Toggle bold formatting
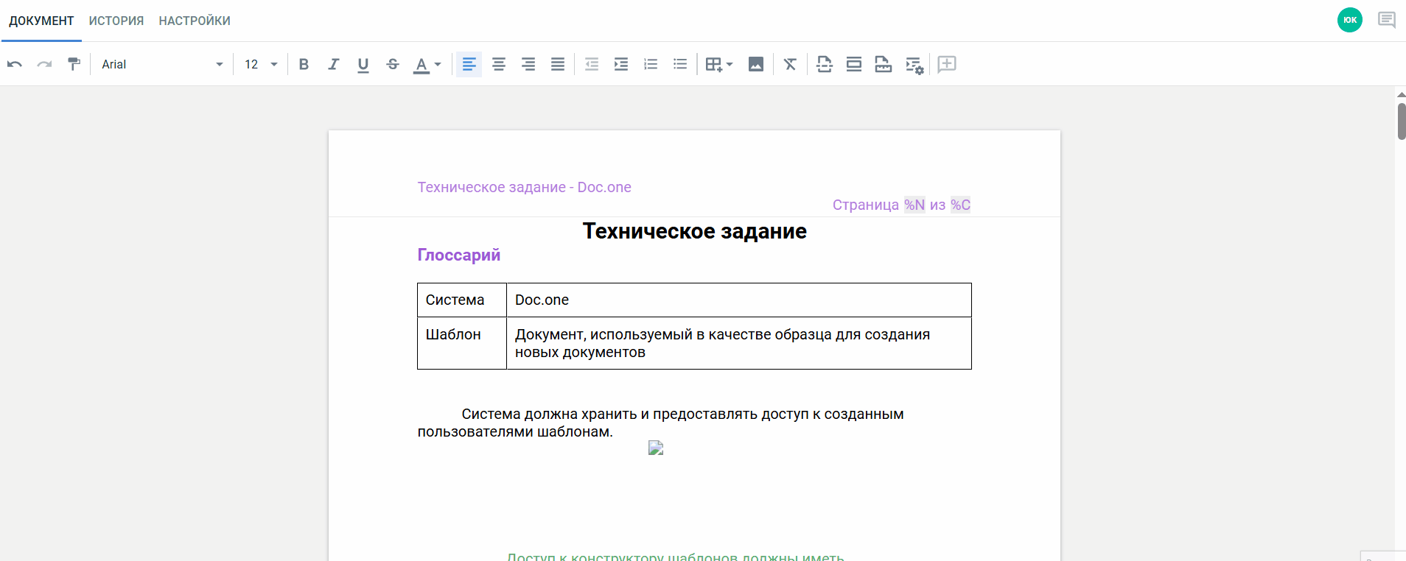Viewport: 1406px width, 561px height. pyautogui.click(x=304, y=64)
